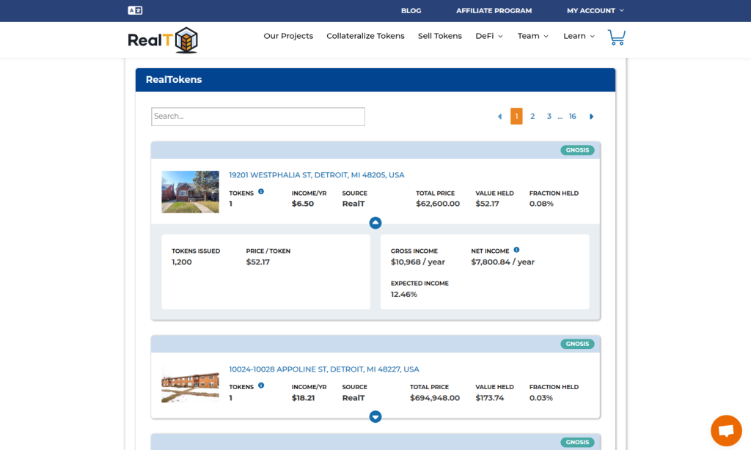Open 10024-10028 Appoline St property link
Image resolution: width=751 pixels, height=450 pixels.
(x=323, y=369)
